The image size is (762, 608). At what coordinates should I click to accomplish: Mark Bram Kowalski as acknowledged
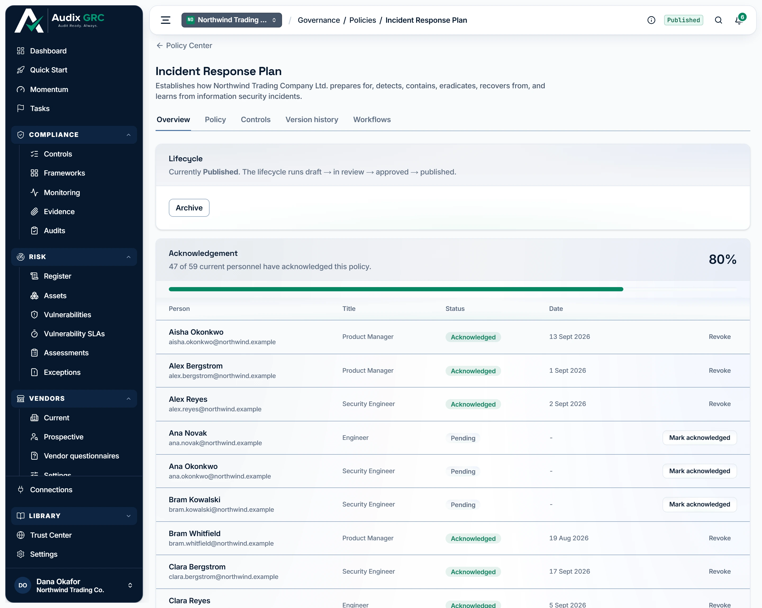pyautogui.click(x=700, y=505)
